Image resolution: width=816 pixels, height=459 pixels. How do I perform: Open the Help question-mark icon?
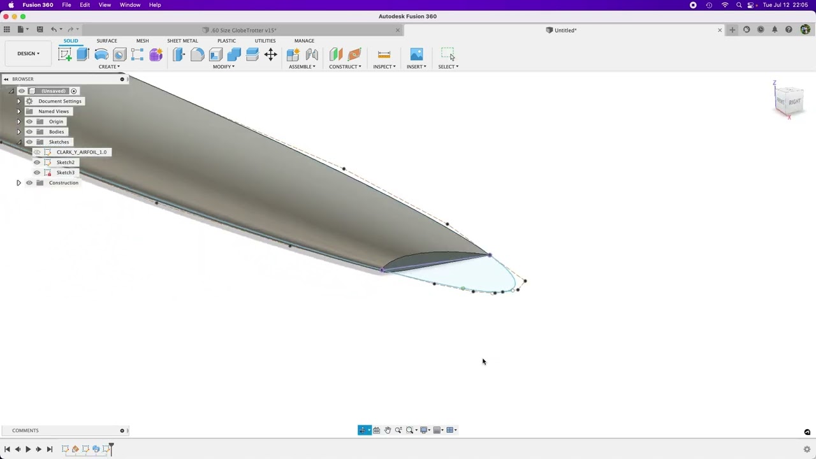tap(789, 30)
